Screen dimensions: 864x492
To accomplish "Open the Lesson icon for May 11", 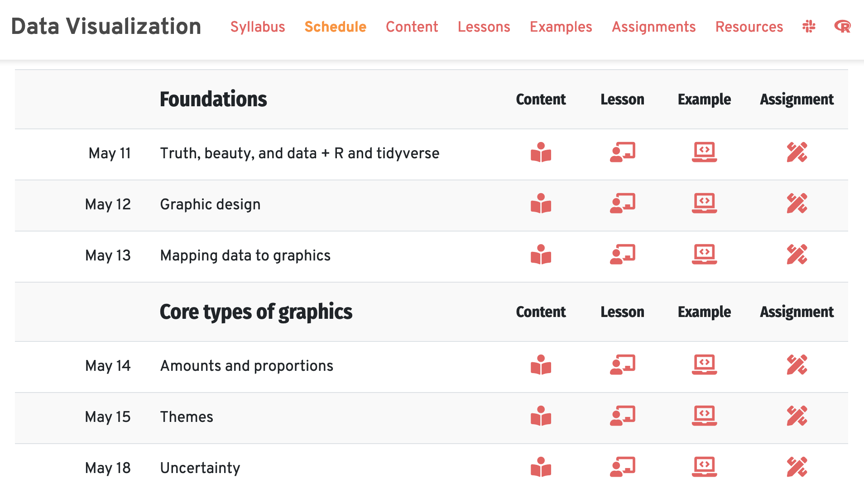I will pyautogui.click(x=622, y=153).
